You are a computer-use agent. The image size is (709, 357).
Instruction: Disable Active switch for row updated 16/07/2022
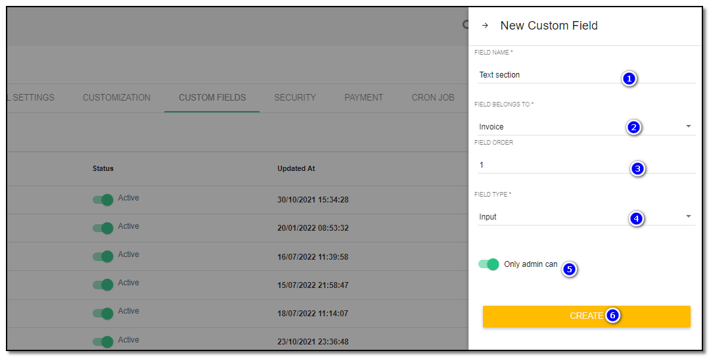click(x=103, y=256)
